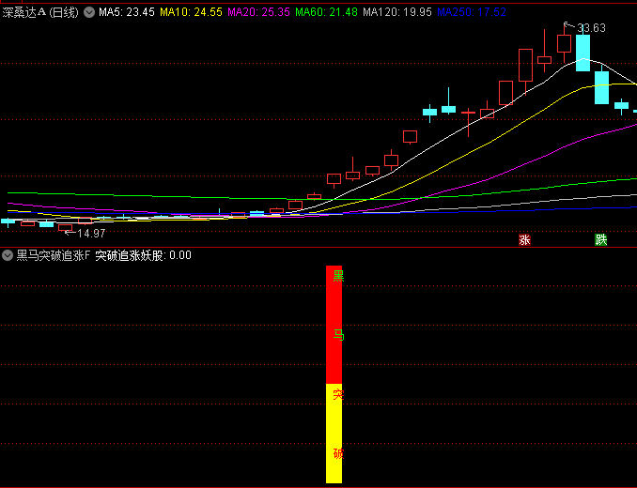Click the yellow 突破 signal bar

(334, 434)
